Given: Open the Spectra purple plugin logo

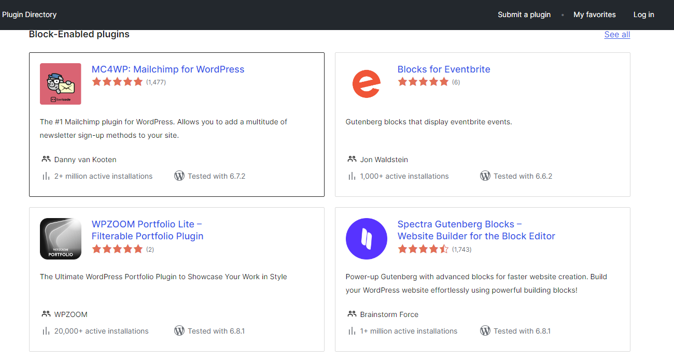Looking at the screenshot, I should pos(367,239).
